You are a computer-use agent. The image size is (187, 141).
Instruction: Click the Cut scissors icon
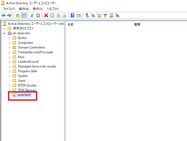pos(32,16)
